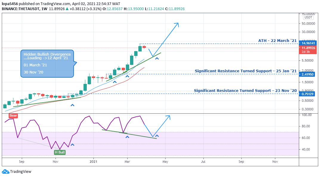
Task: Click the 0.30000 price axis tick
Action: (307, 109)
